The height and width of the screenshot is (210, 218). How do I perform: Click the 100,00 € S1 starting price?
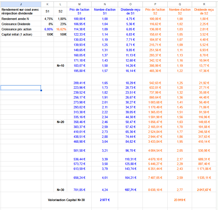click(x=79, y=19)
